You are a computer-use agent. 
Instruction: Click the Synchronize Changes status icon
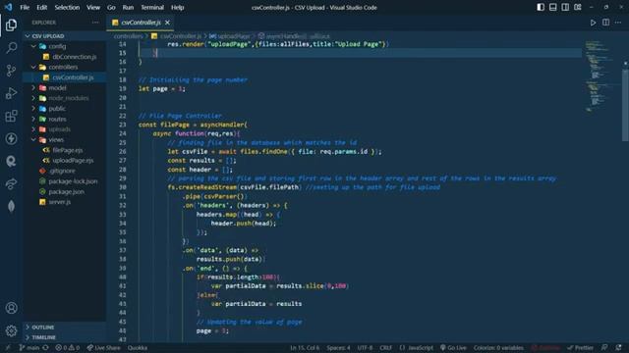pyautogui.click(x=46, y=348)
